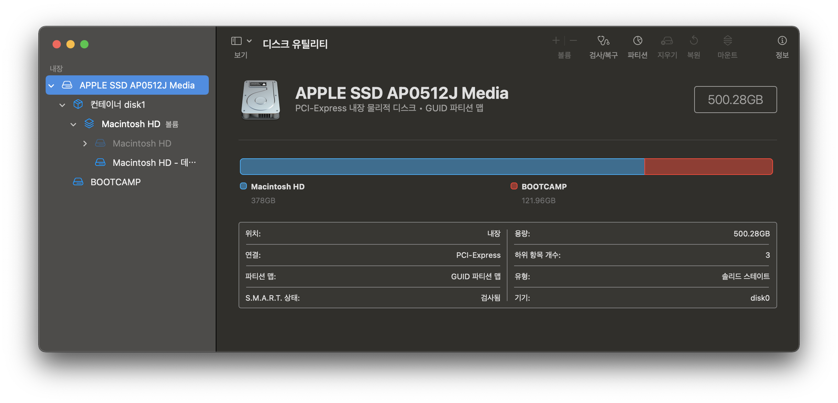Screen dimensions: 838x403
Task: Click the blue Macintosh HD bar segment
Action: click(x=442, y=167)
